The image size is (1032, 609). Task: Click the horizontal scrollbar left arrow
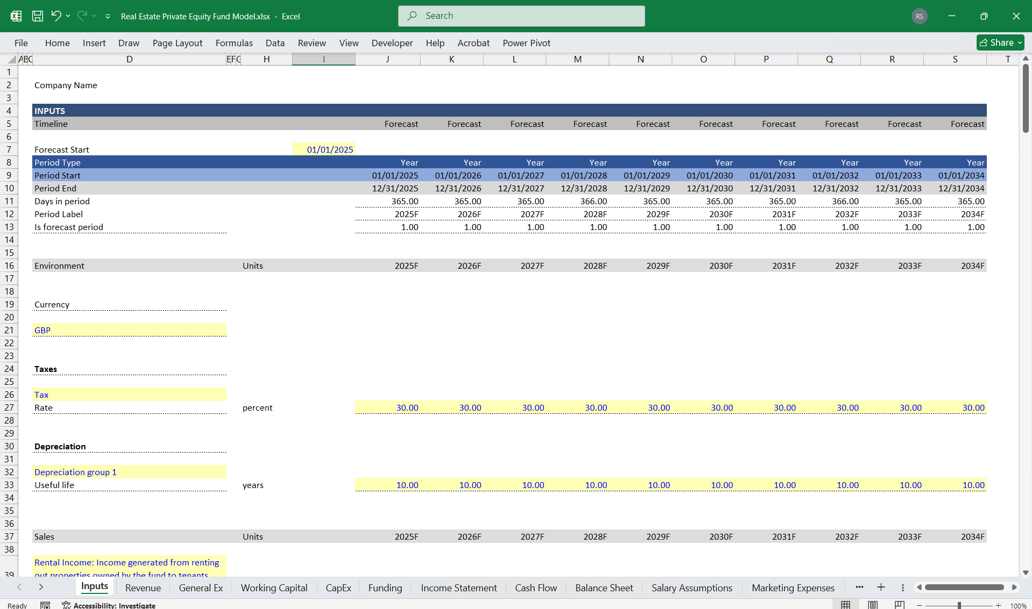point(919,587)
